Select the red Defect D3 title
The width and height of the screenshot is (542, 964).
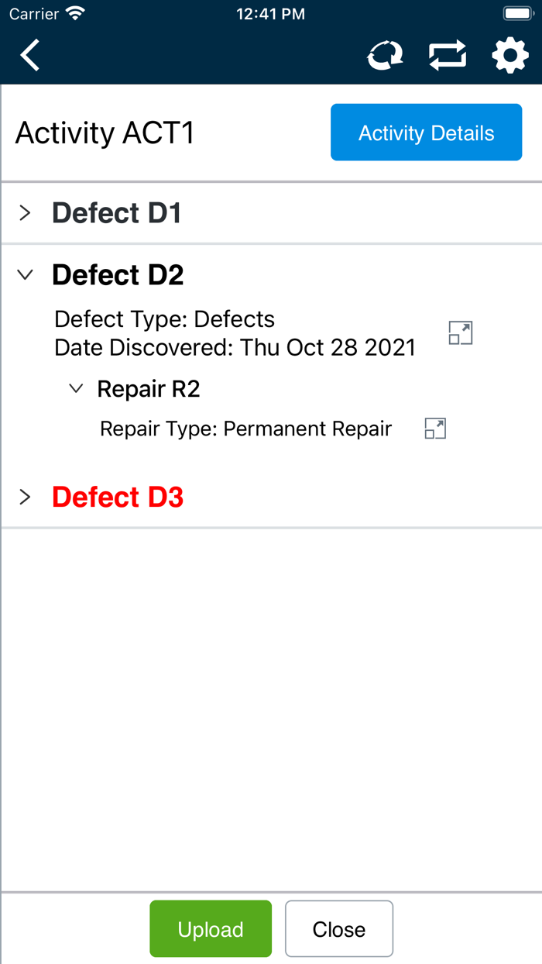(118, 497)
